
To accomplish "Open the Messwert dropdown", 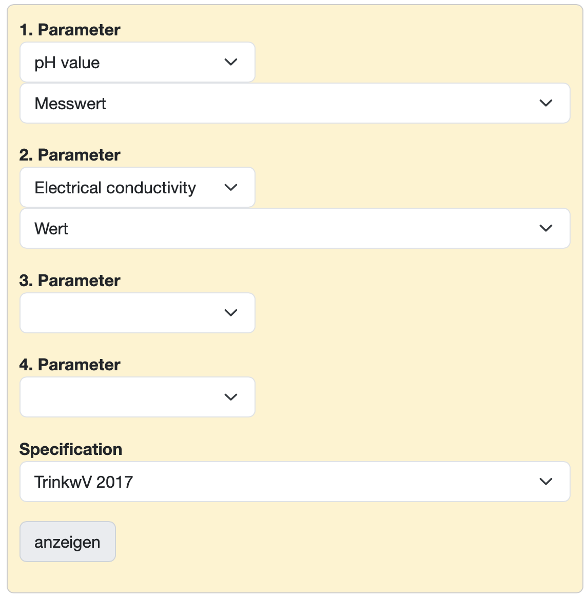I will [295, 104].
